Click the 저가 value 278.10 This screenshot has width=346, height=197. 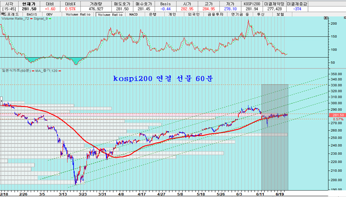(x=230, y=9)
